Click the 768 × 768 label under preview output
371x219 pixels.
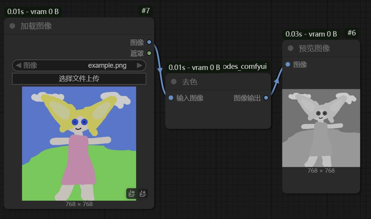click(x=321, y=171)
